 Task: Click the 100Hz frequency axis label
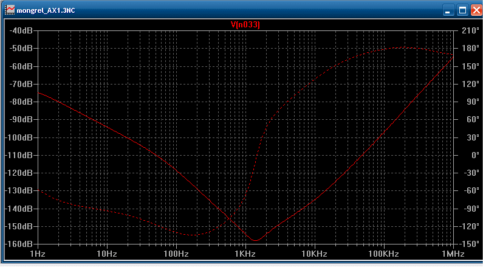176,254
